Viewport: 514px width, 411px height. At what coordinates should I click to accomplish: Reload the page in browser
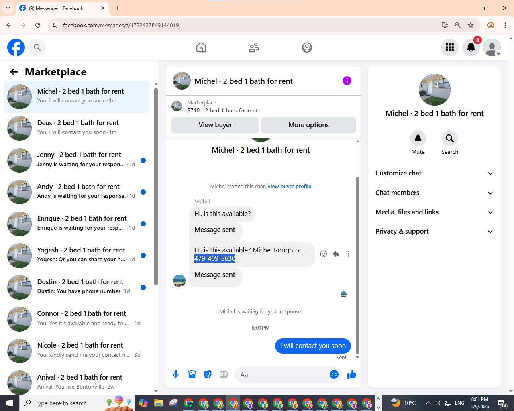click(x=38, y=25)
